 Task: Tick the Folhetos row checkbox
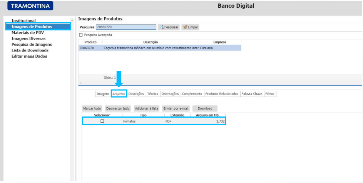coord(102,121)
